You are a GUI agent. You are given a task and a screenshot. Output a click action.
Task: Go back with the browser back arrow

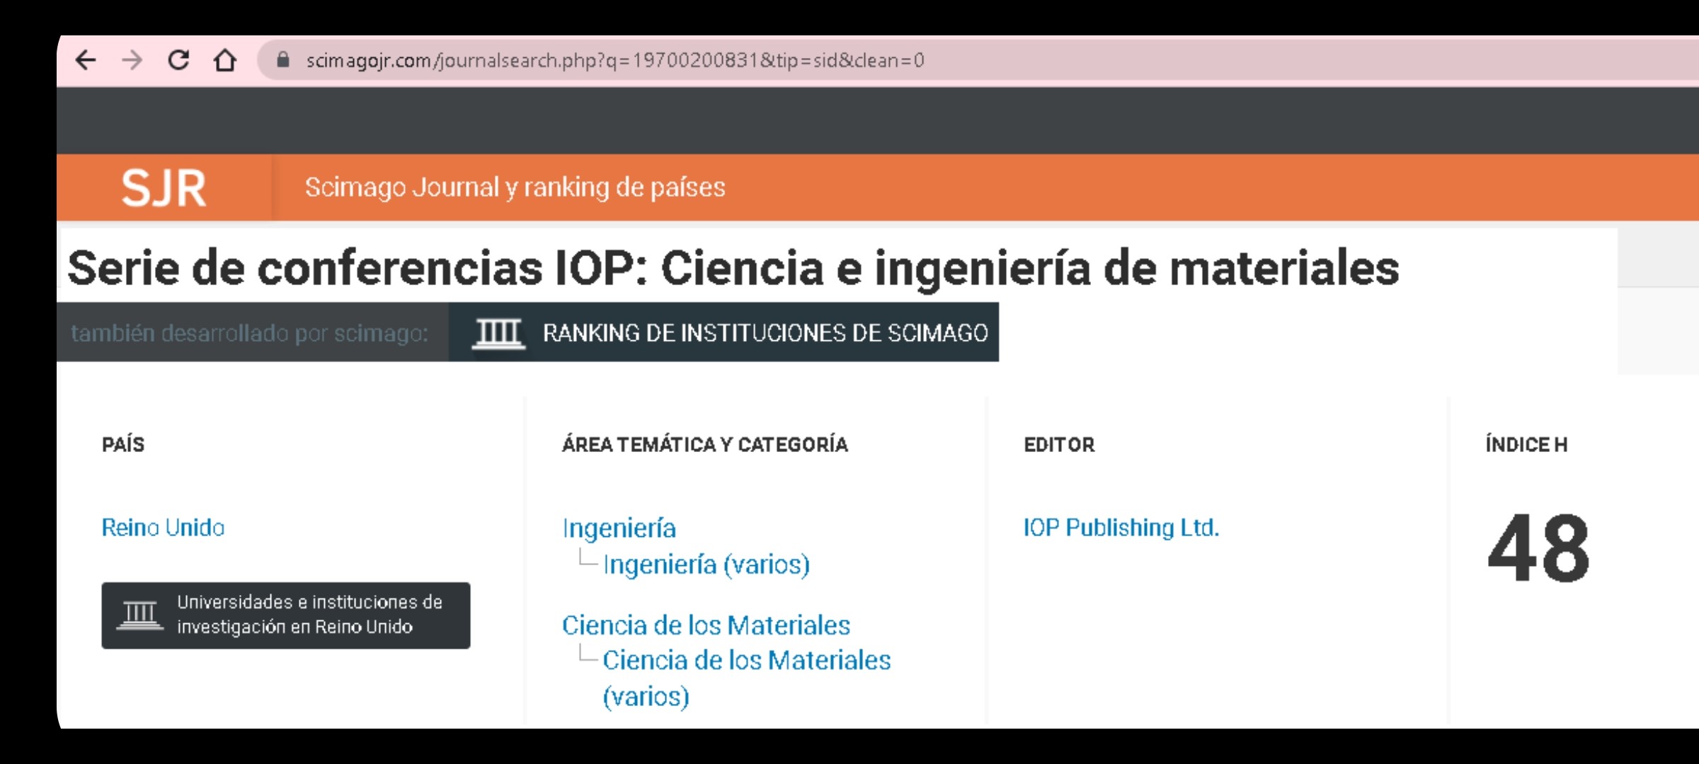[x=86, y=60]
